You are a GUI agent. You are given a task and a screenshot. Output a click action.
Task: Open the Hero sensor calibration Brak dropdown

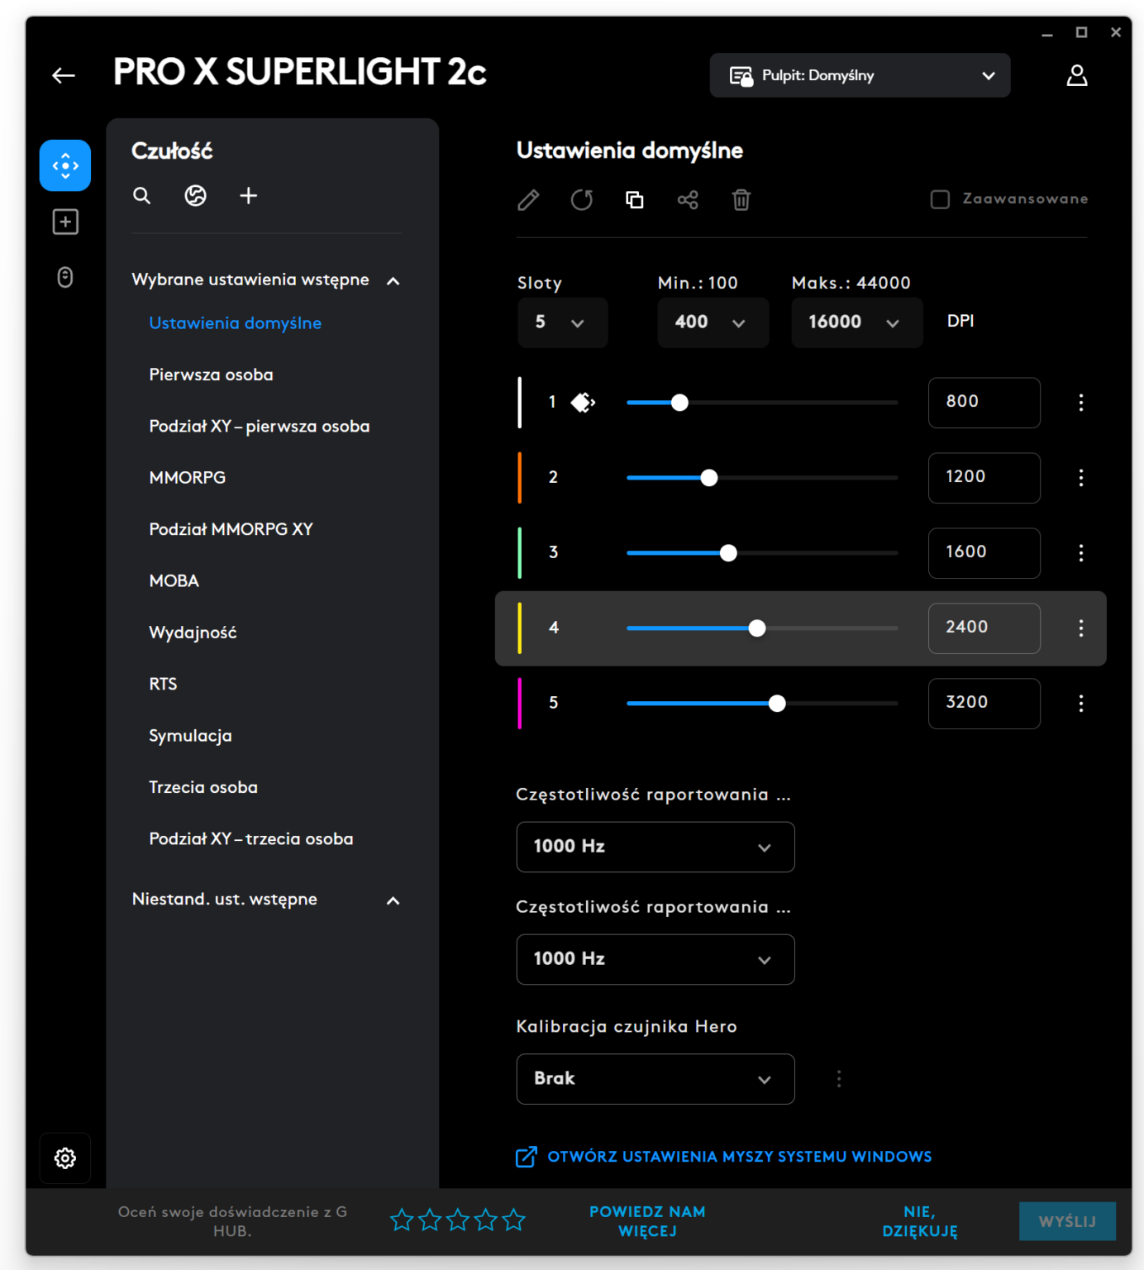655,1079
